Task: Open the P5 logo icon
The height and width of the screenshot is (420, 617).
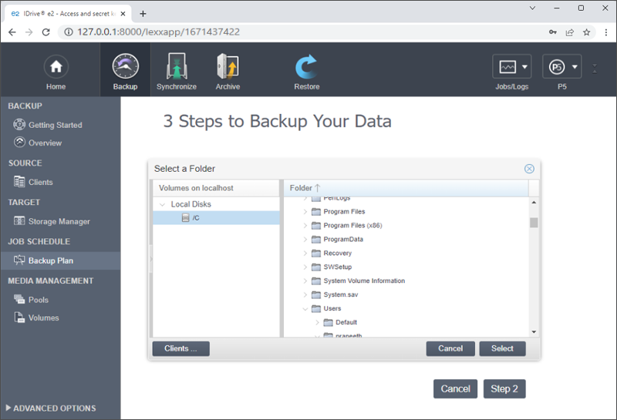Action: point(557,67)
